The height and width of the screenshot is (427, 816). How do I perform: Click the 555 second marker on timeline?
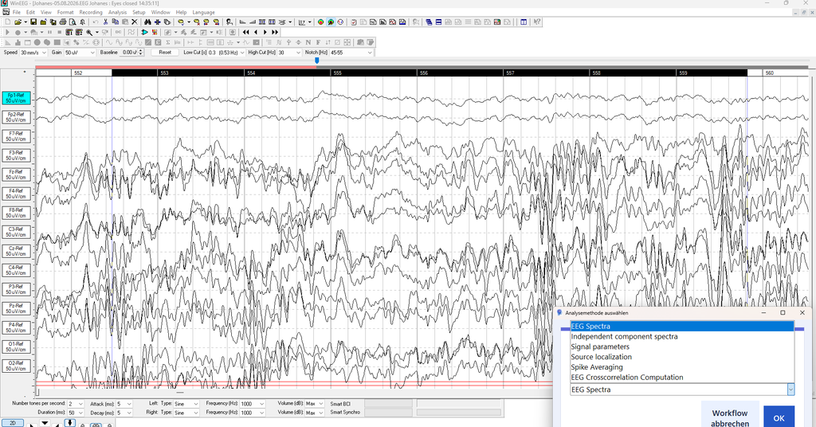tap(337, 72)
